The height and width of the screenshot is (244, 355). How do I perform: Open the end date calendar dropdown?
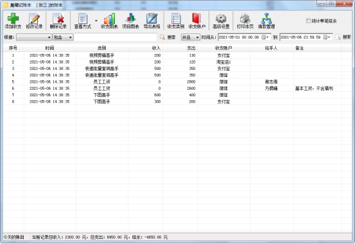tap(327, 37)
